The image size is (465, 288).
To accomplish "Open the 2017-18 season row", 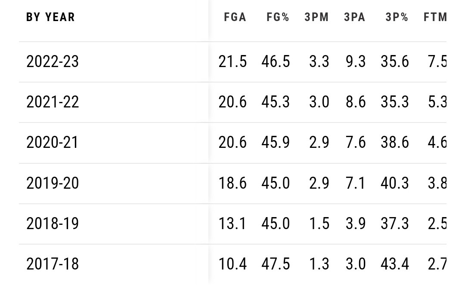I will click(x=53, y=263).
